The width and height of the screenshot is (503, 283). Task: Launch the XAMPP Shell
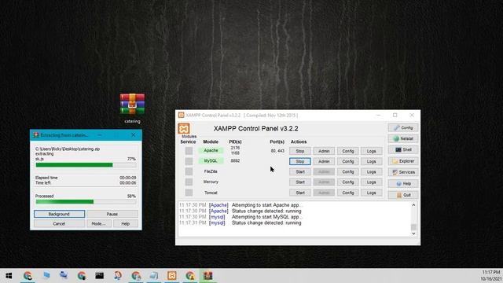[403, 150]
